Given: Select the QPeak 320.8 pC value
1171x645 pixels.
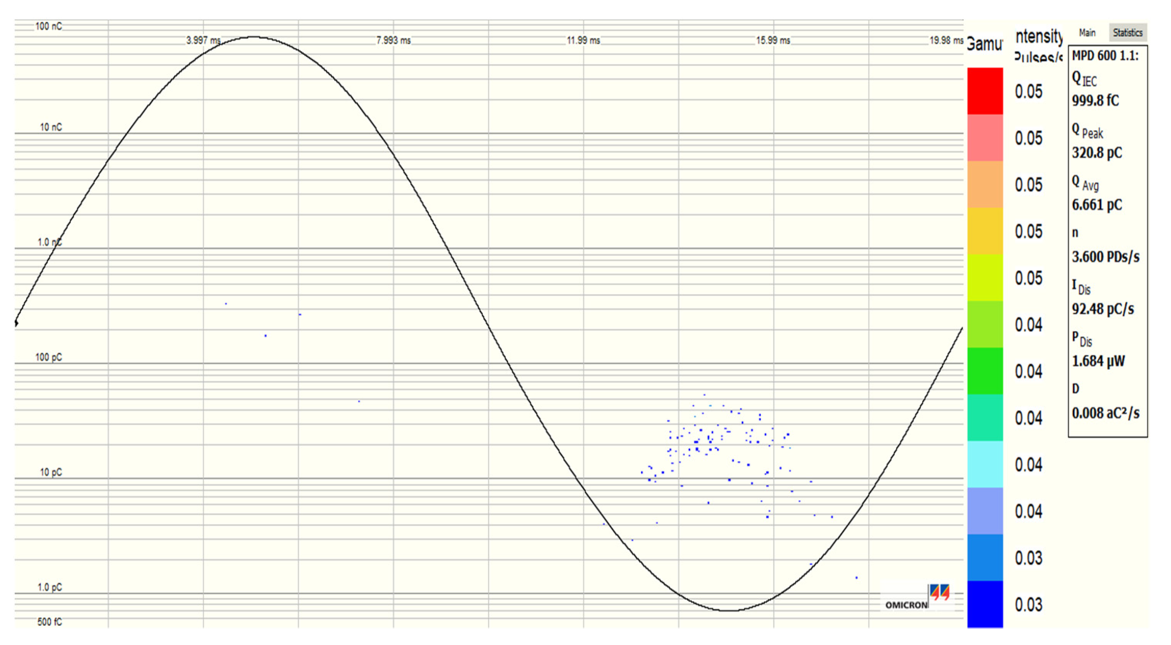Looking at the screenshot, I should pos(1096,153).
